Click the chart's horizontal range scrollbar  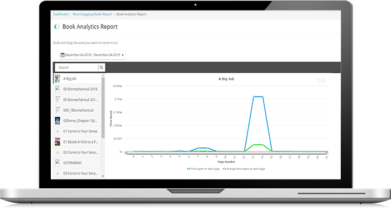(x=226, y=153)
